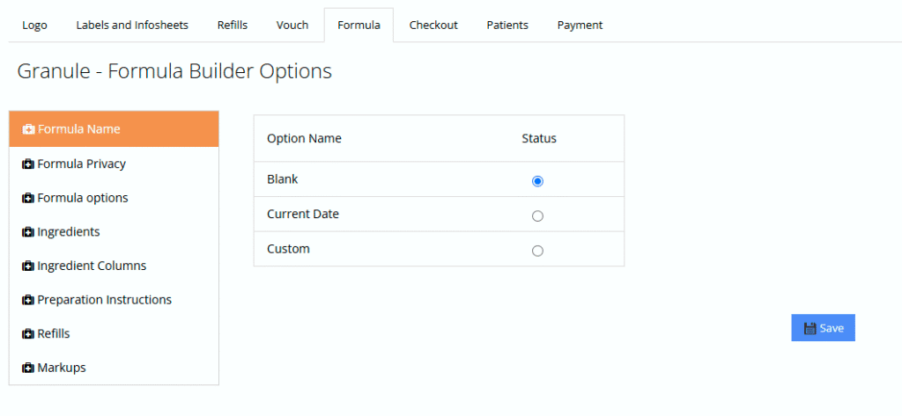Click the medkit icon beside Formula Name
The height and width of the screenshot is (416, 902).
(27, 129)
